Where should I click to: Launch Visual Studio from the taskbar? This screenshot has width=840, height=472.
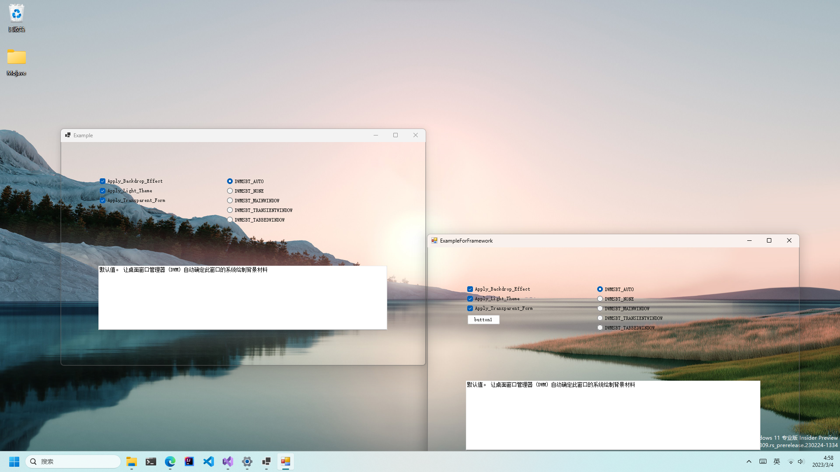[227, 462]
